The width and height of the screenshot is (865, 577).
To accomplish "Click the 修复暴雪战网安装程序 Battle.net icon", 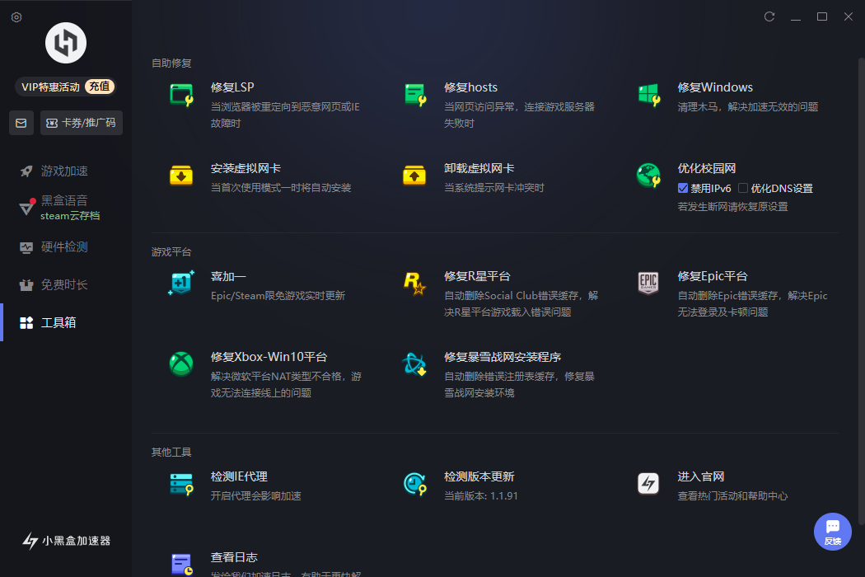I will [x=414, y=364].
